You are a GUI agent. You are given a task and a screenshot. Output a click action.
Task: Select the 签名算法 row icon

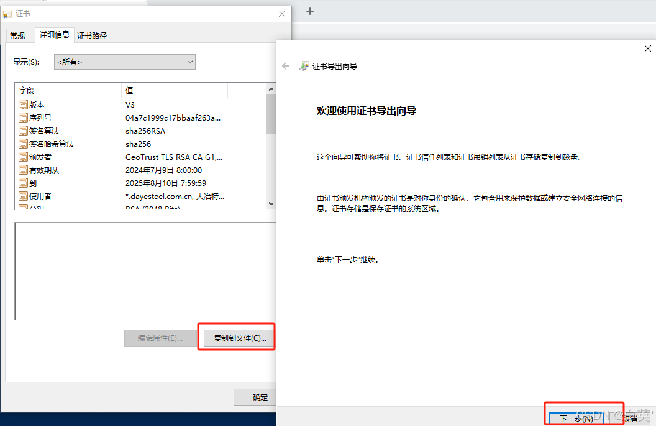click(x=22, y=130)
